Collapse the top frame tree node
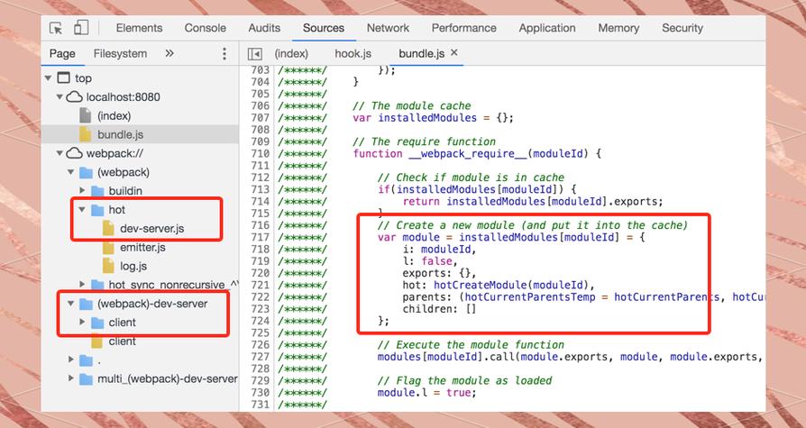806x428 pixels. [49, 78]
